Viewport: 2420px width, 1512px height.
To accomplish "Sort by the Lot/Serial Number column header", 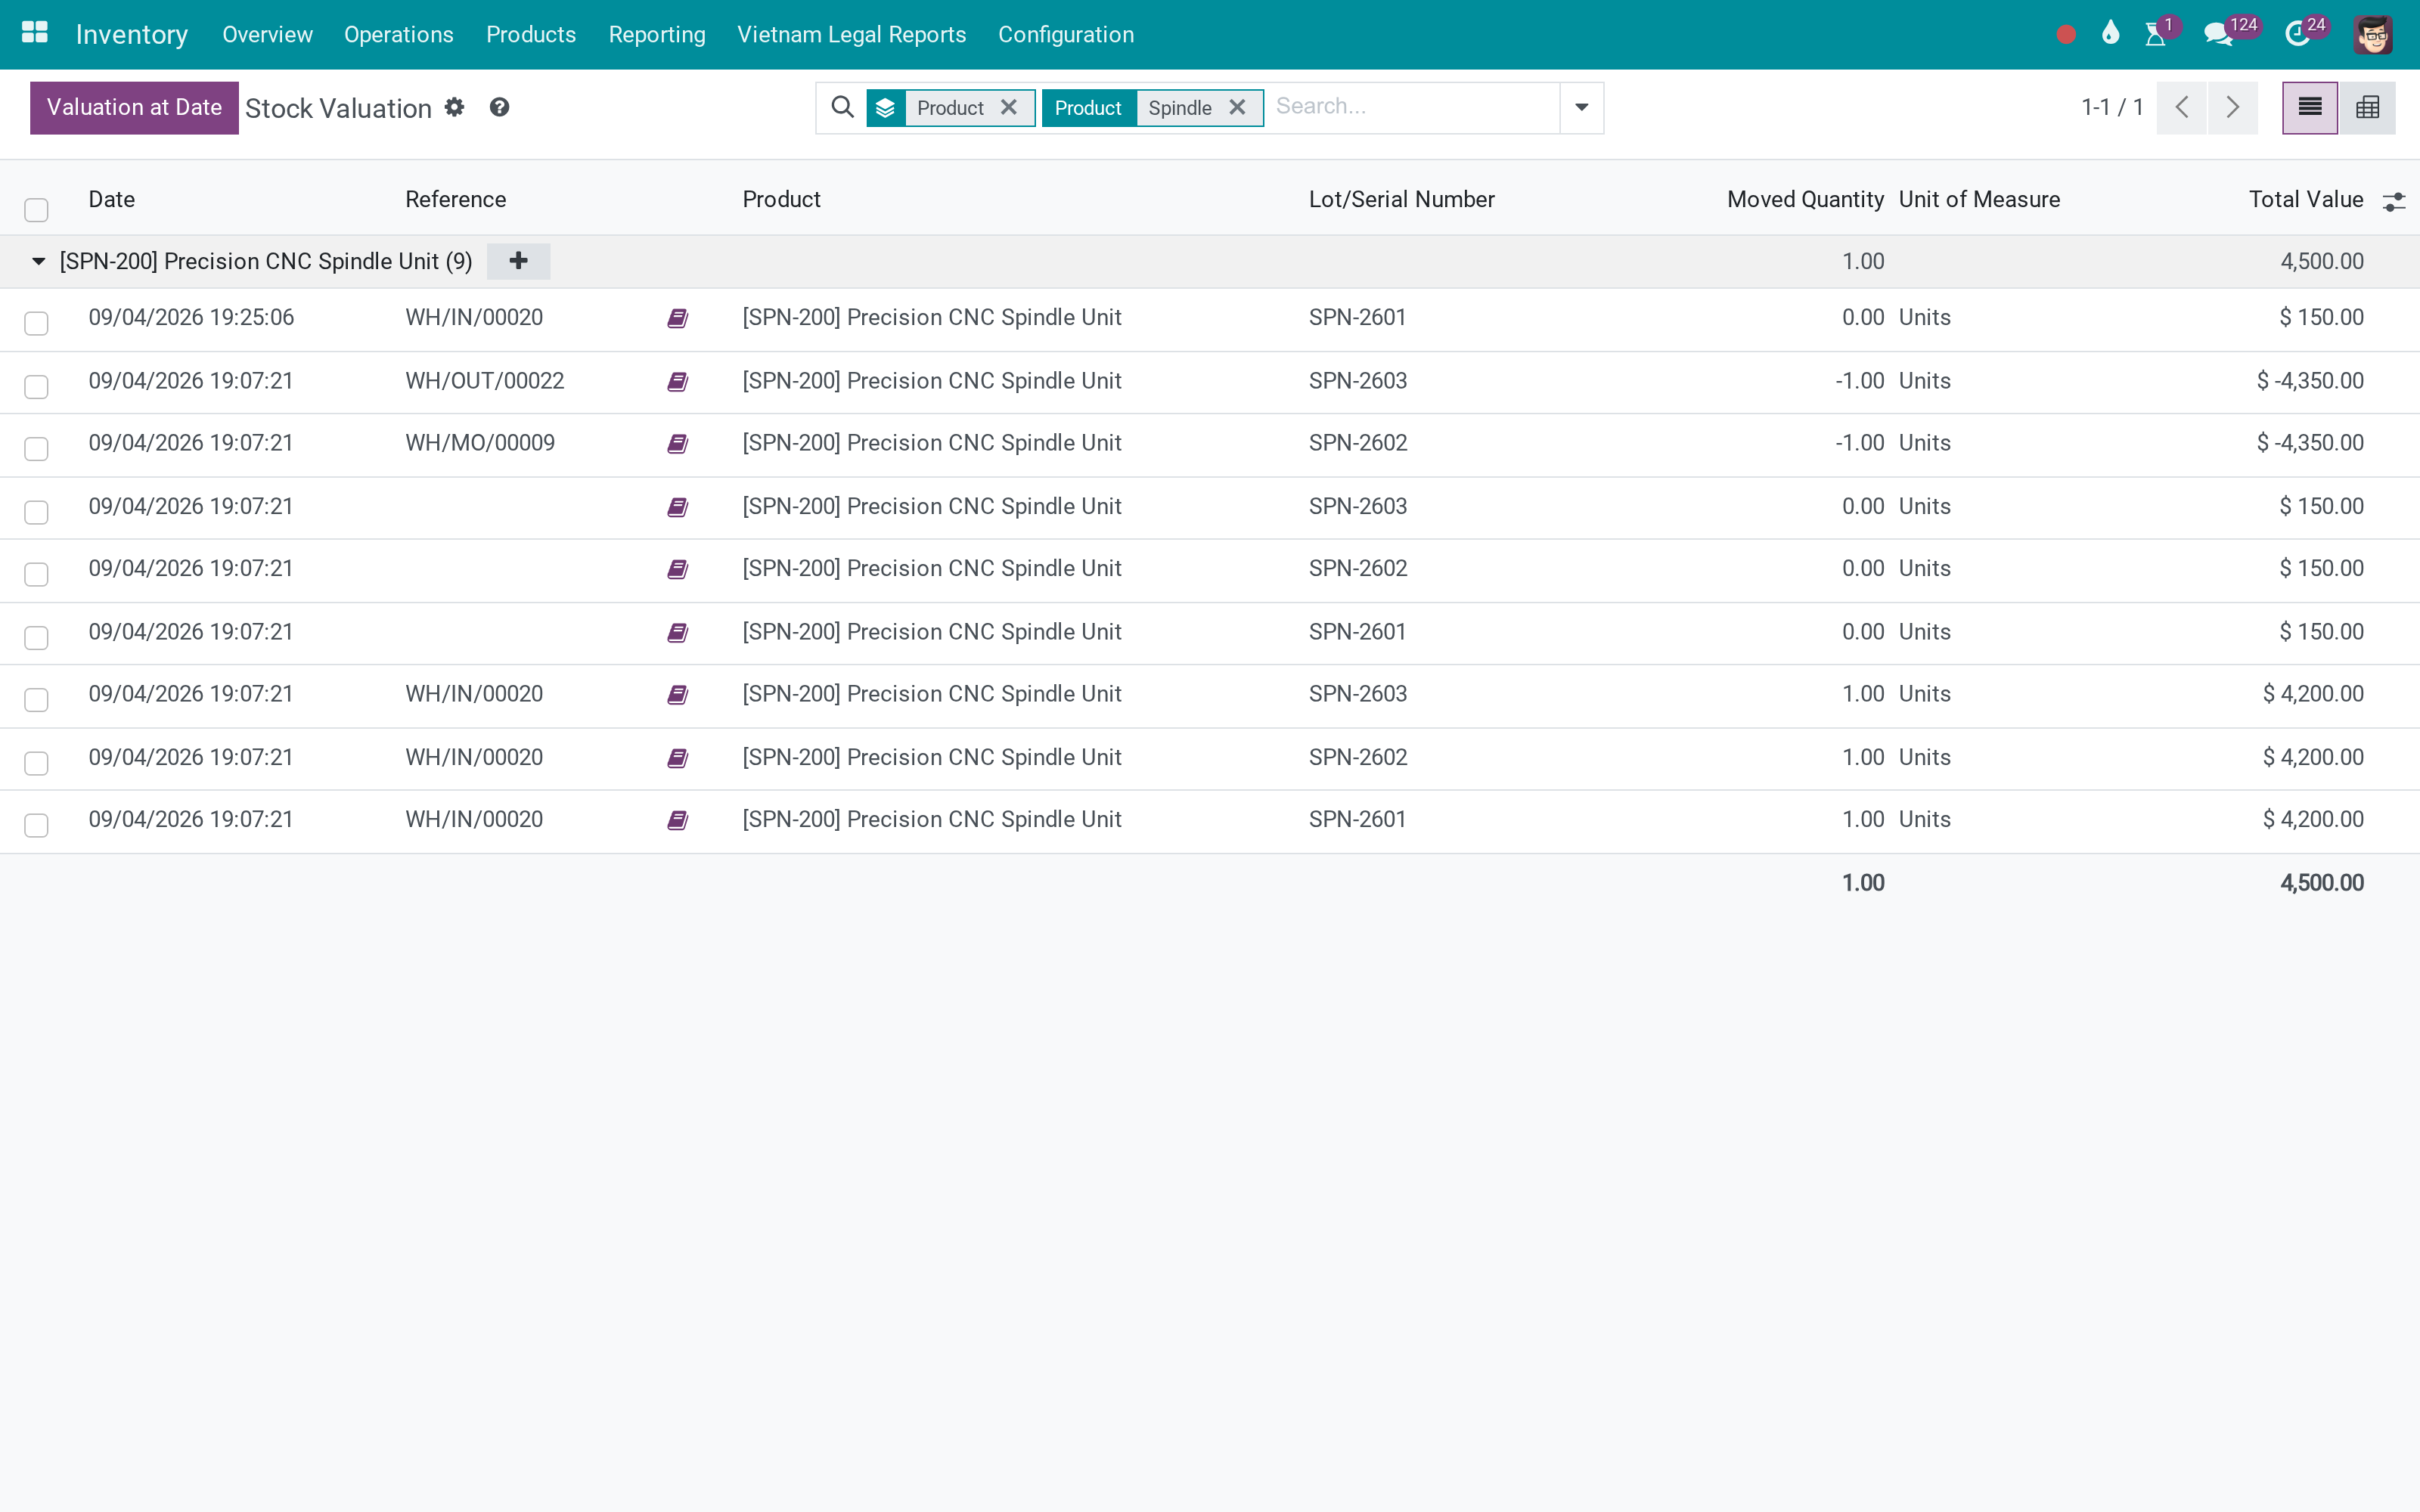I will point(1402,199).
